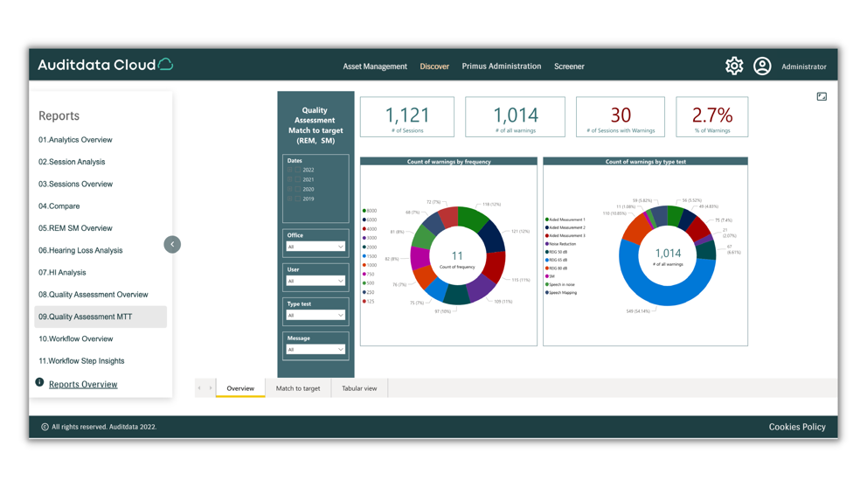Switch to the Tabular view tab
The image size is (867, 488).
(x=359, y=387)
